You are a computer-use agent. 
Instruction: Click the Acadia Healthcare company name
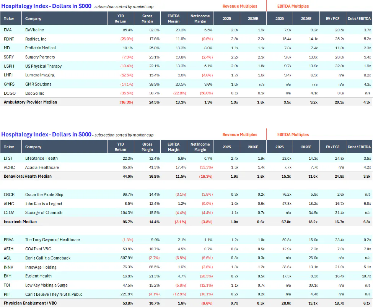click(42, 167)
